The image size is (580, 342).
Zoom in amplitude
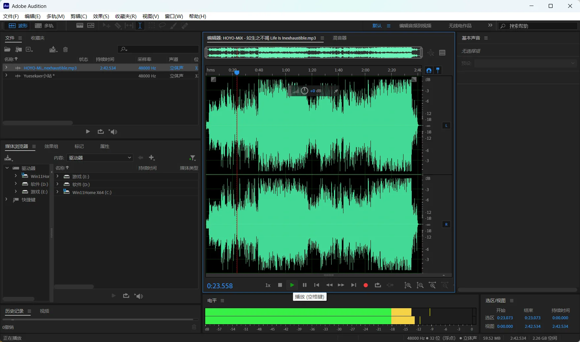[408, 285]
